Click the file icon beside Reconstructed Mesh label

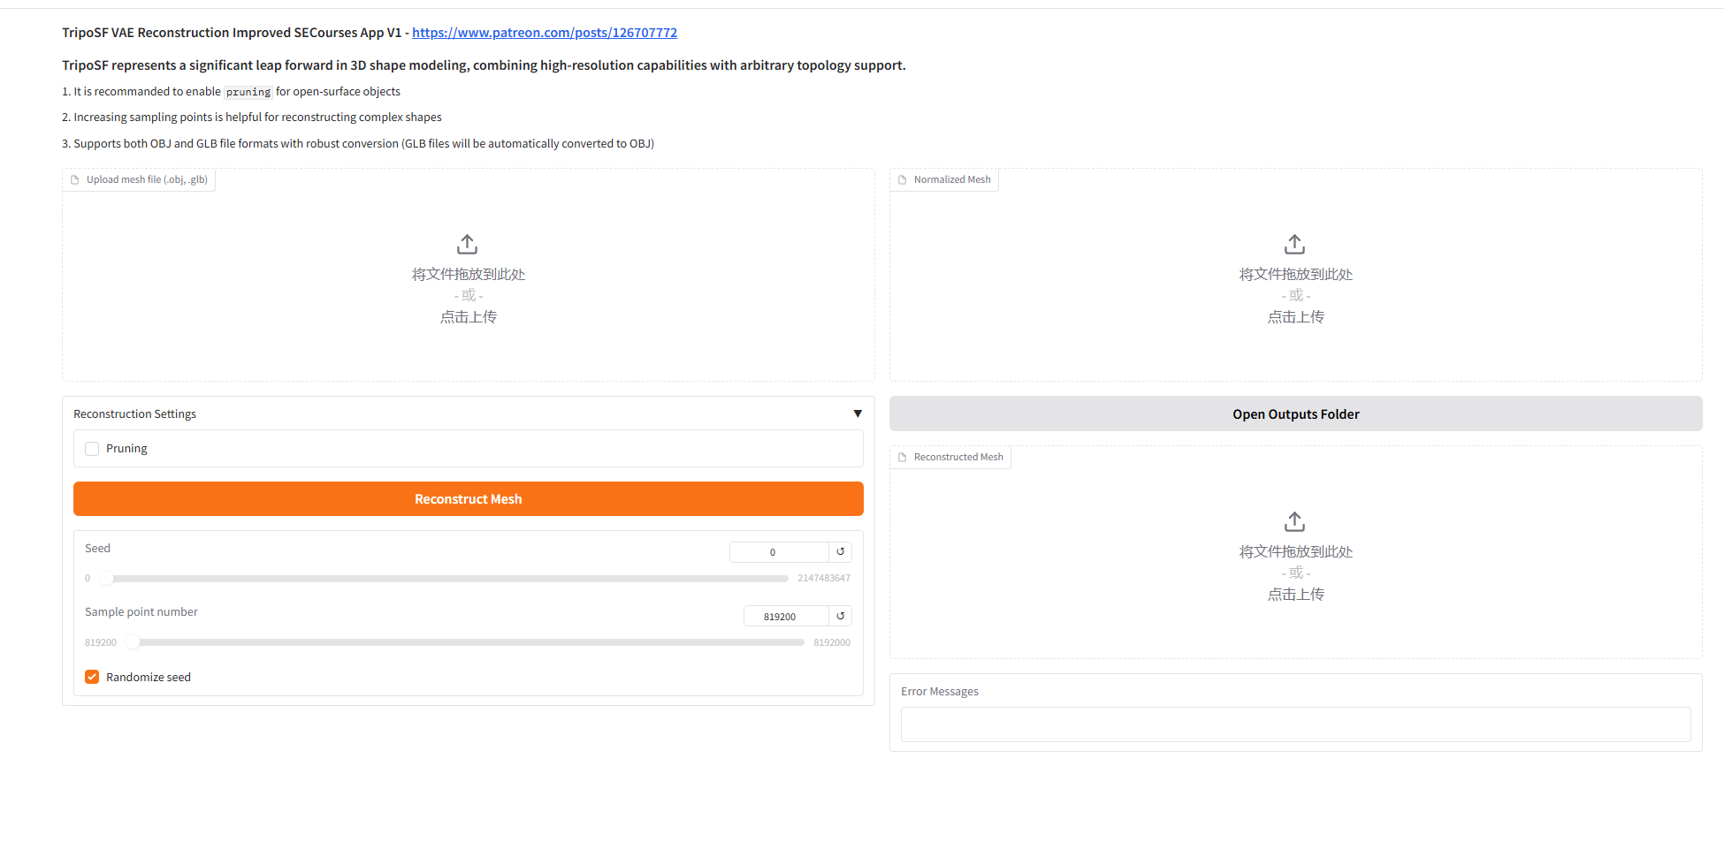[903, 458]
